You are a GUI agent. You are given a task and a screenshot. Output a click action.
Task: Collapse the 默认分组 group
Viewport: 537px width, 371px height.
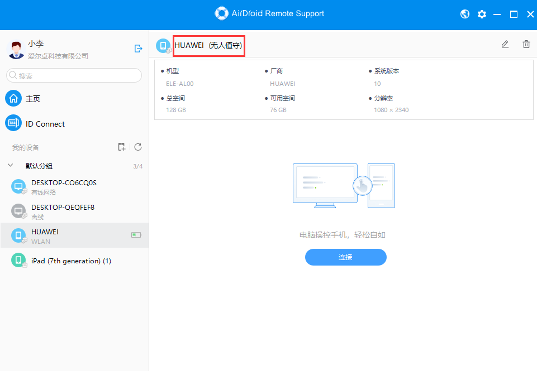pos(10,166)
